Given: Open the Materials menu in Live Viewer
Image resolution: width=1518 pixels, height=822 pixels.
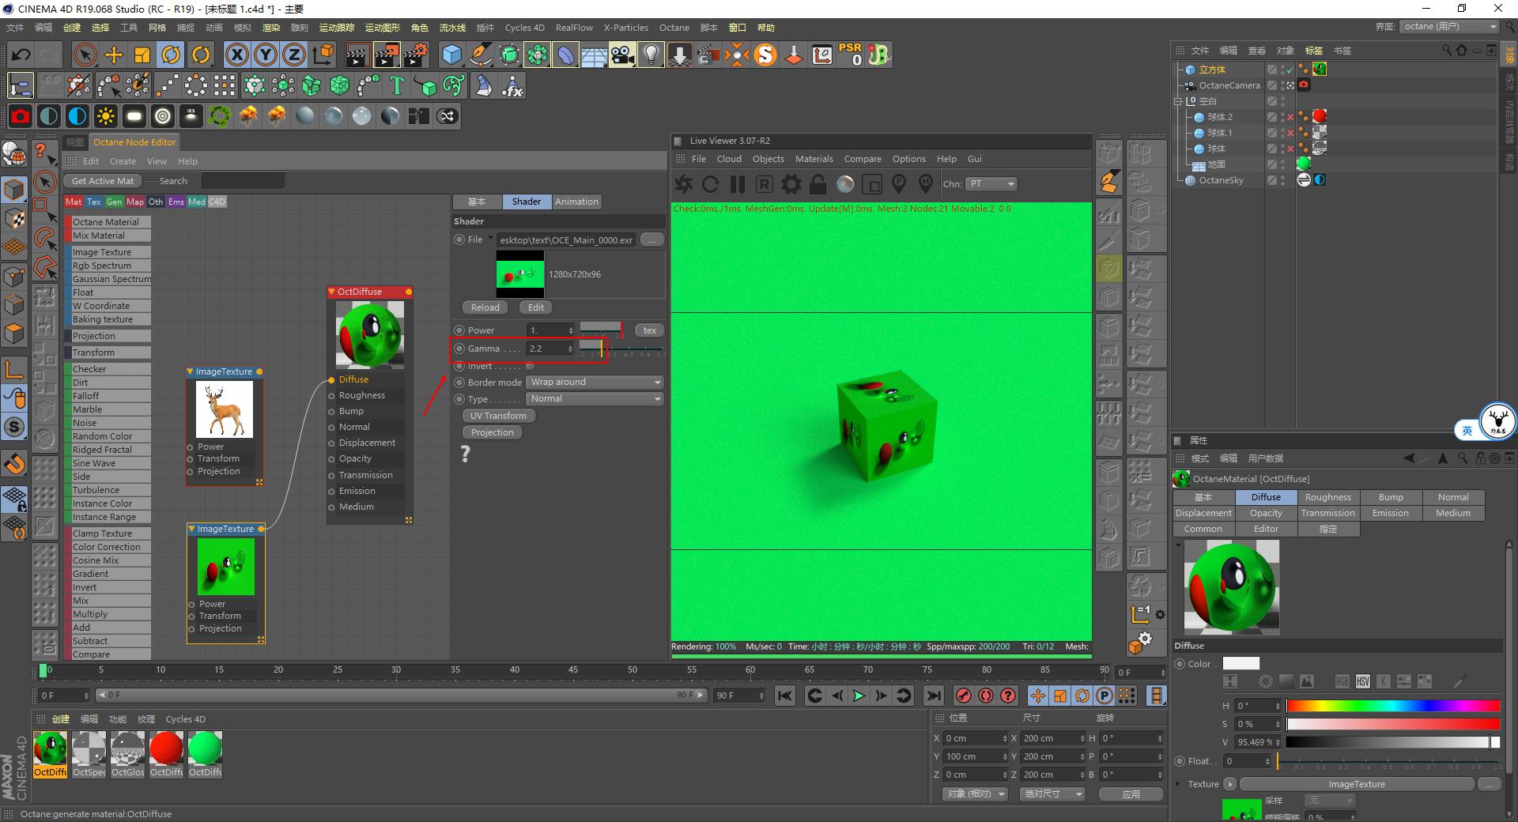Looking at the screenshot, I should 814,159.
